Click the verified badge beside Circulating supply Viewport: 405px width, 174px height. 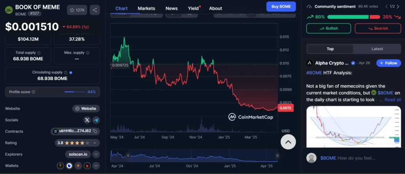(71, 72)
